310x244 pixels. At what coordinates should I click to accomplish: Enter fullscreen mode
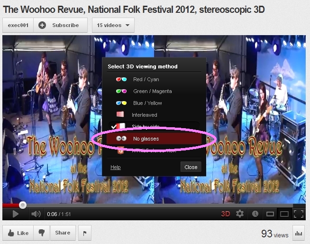tap(299, 214)
